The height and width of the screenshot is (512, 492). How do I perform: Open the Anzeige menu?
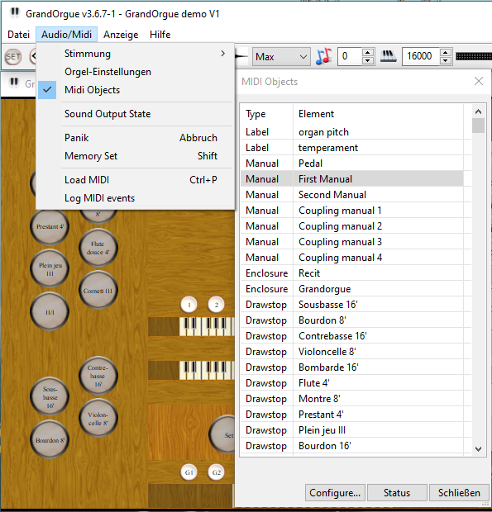pos(121,35)
